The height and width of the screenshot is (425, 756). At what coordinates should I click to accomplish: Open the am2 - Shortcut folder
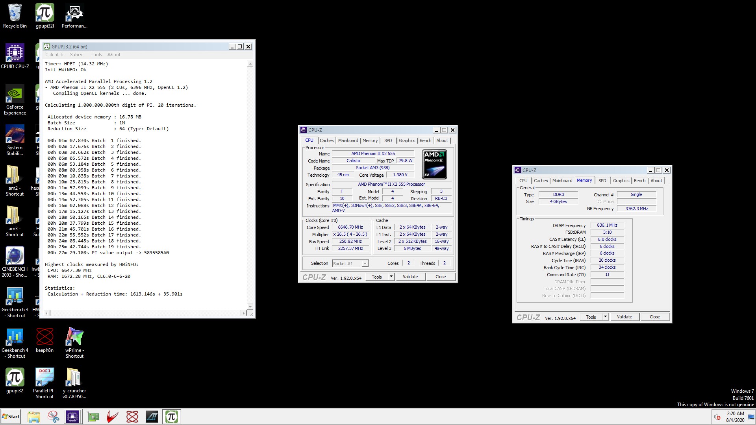click(x=15, y=181)
